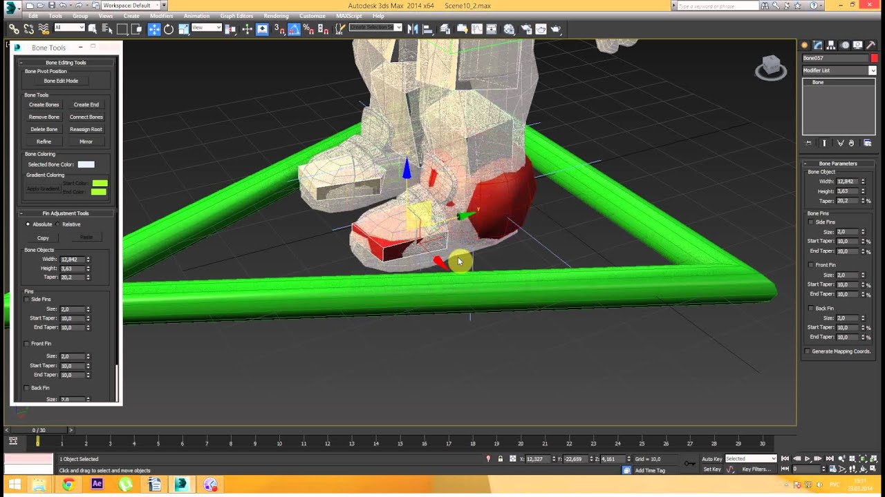This screenshot has width=885, height=497.
Task: Activate Select and Rotate tool
Action: click(x=169, y=29)
